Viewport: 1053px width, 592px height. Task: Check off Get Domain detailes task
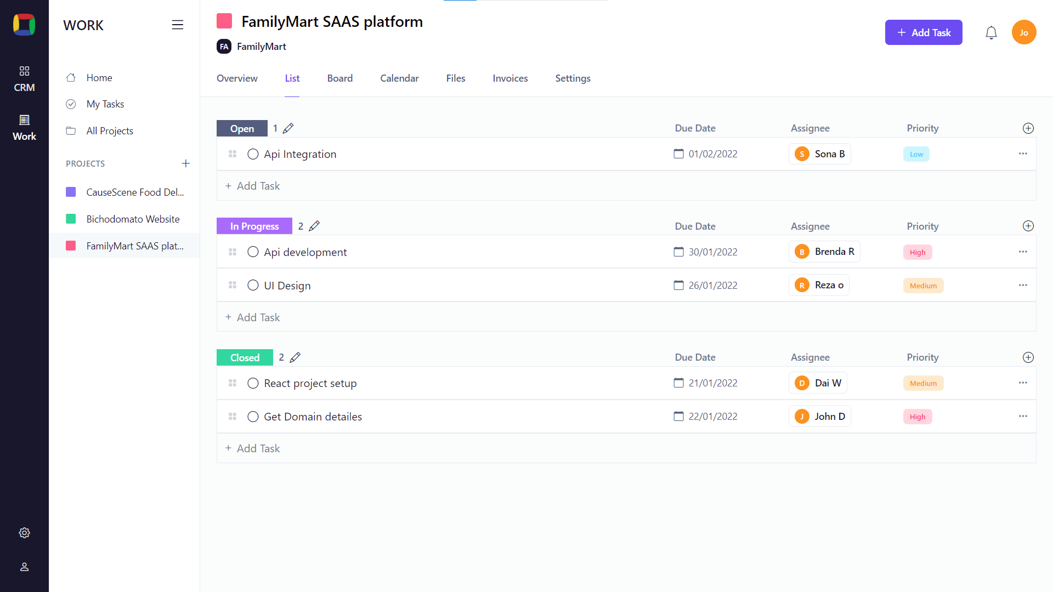253,417
